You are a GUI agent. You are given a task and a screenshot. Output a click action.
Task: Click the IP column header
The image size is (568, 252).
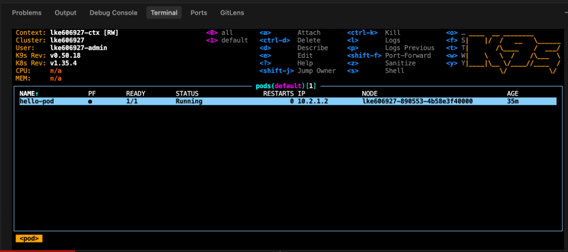tap(301, 94)
